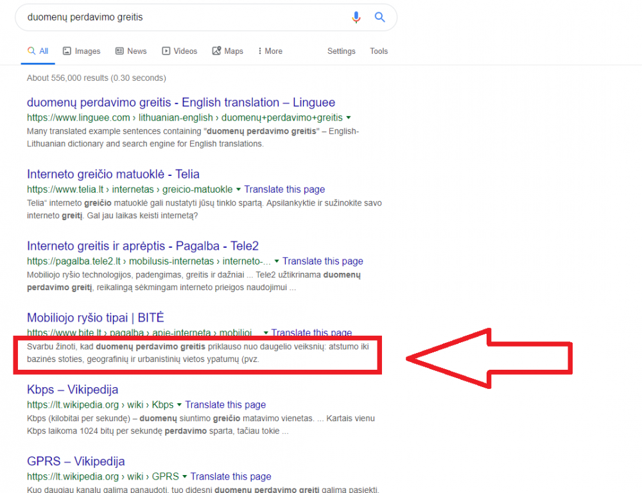Expand dropdown arrow next to Telia URL
The width and height of the screenshot is (642, 493).
(238, 189)
